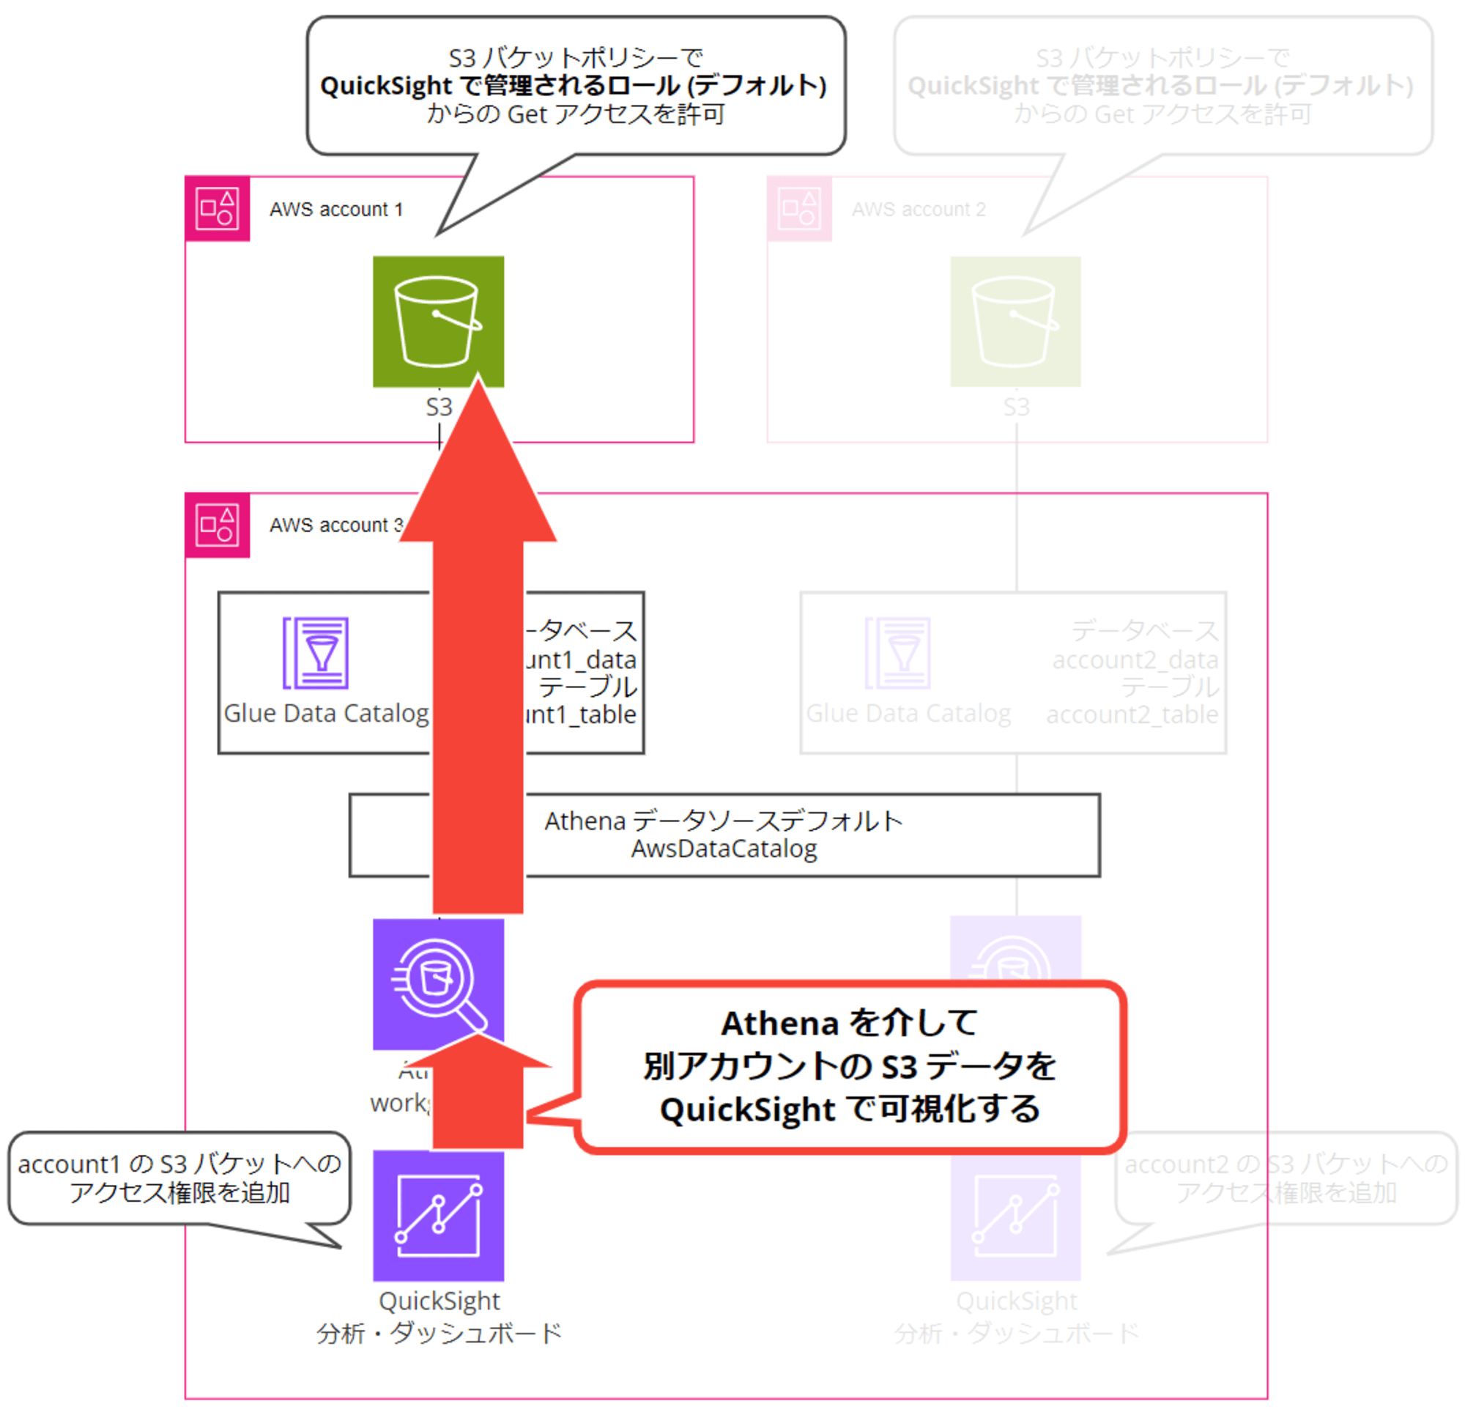Click the 'AwsDataCatalog' text

click(x=724, y=849)
